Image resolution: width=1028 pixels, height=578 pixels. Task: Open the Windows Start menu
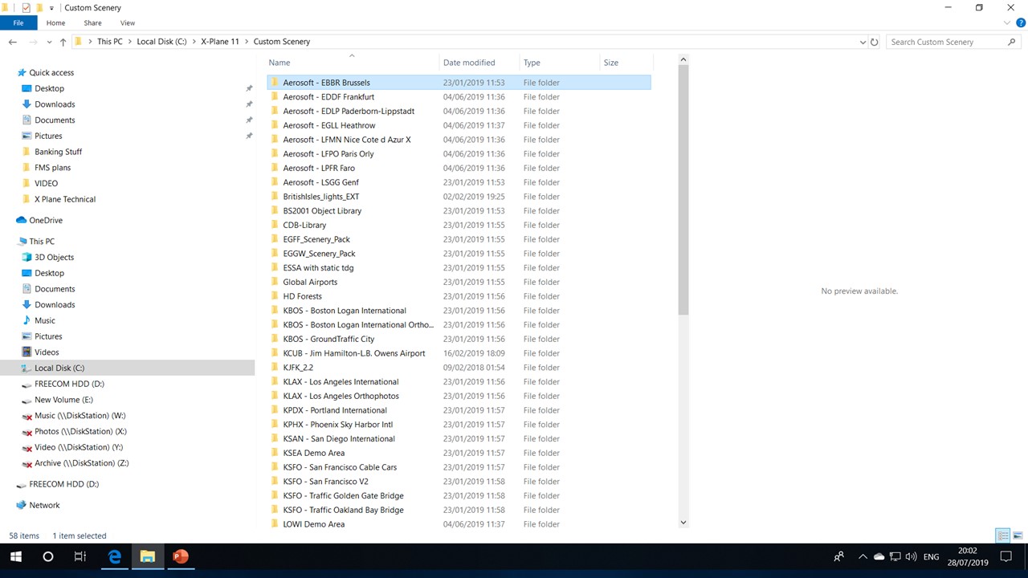[x=16, y=556]
